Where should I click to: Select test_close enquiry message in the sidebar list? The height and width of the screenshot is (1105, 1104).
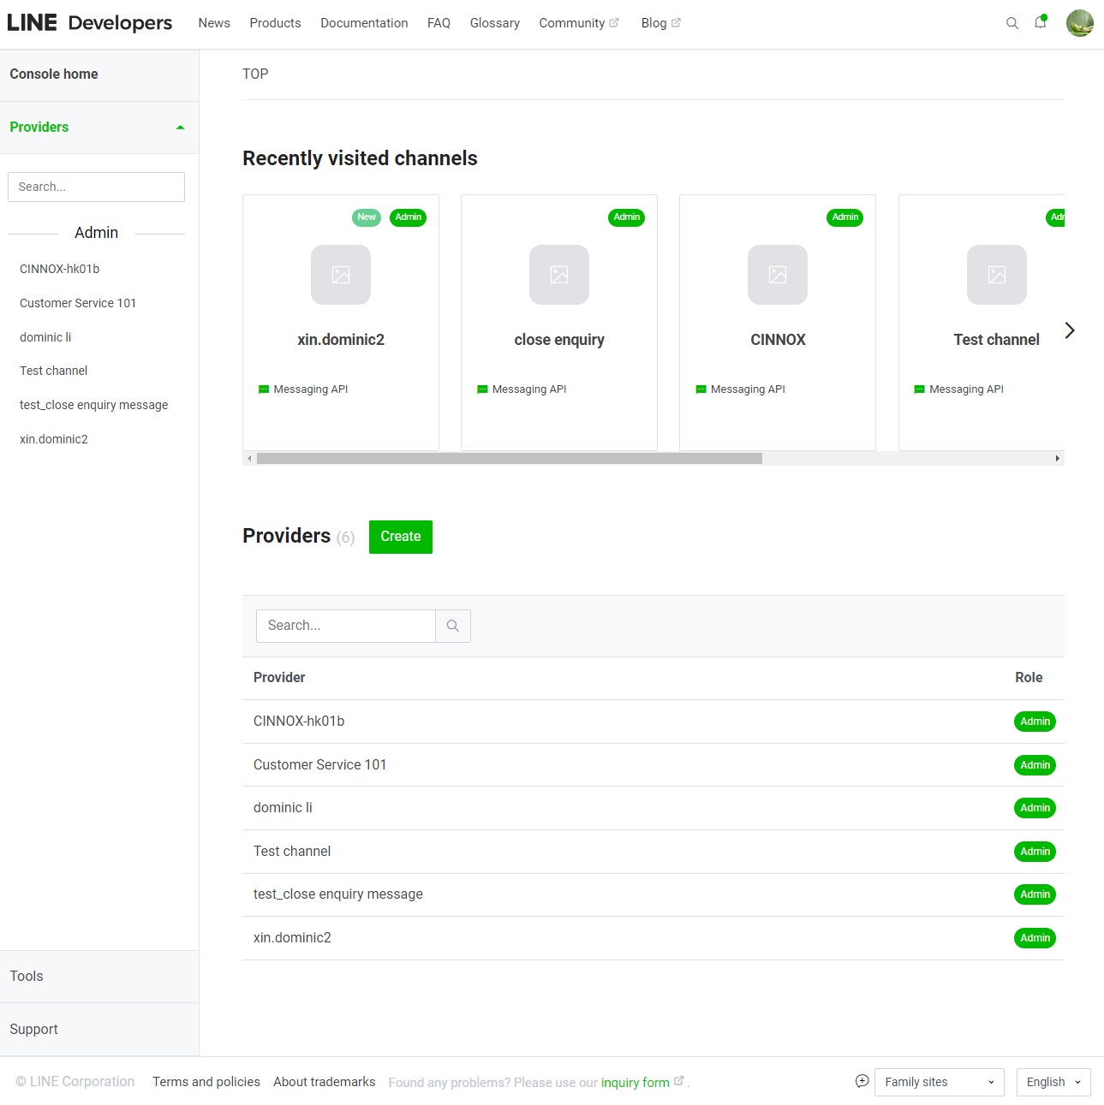click(94, 405)
